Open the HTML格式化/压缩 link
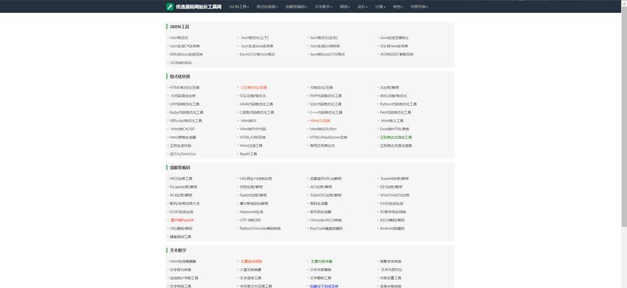The width and height of the screenshot is (627, 288). click(184, 87)
